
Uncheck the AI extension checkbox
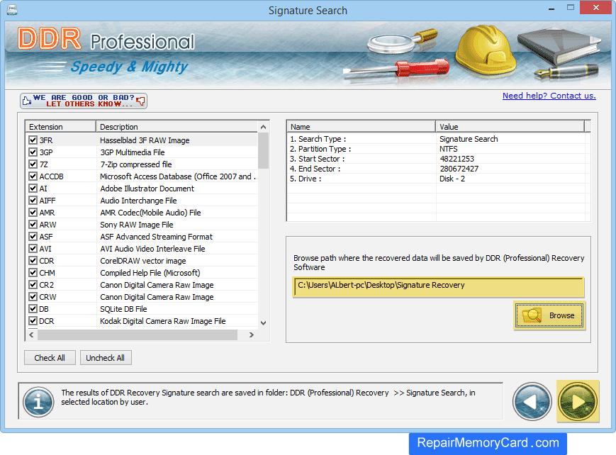pyautogui.click(x=33, y=189)
